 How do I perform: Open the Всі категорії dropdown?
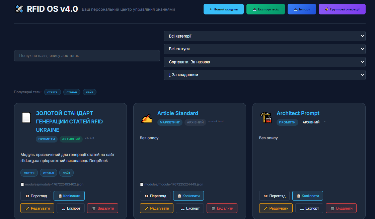point(265,36)
